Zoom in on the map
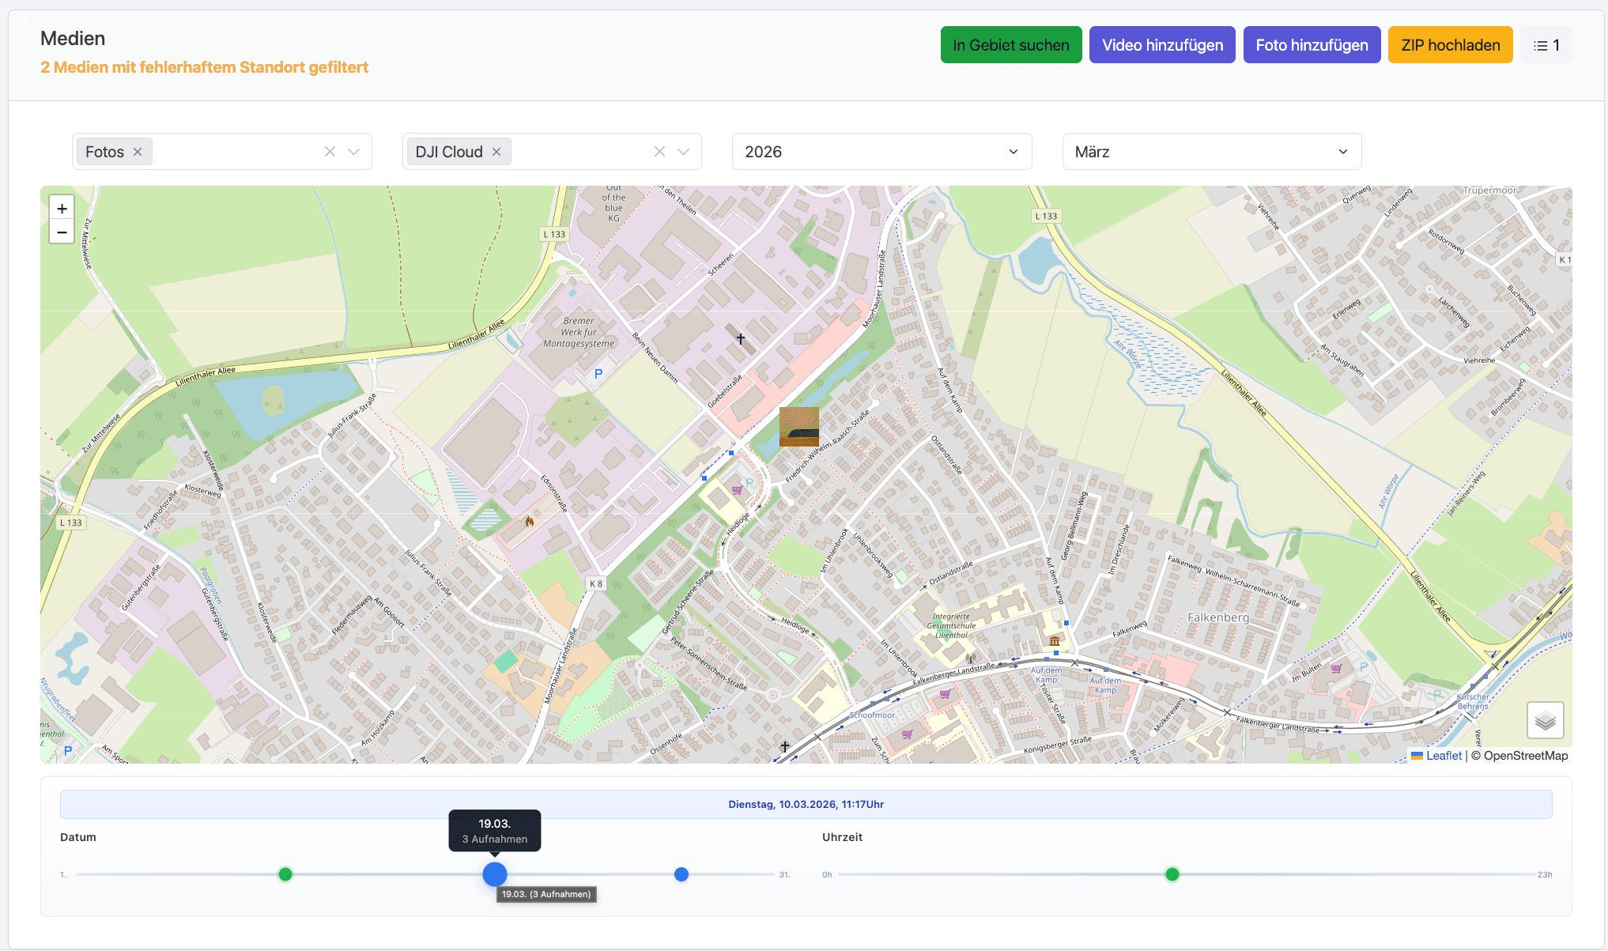Image resolution: width=1608 pixels, height=951 pixels. coord(62,209)
